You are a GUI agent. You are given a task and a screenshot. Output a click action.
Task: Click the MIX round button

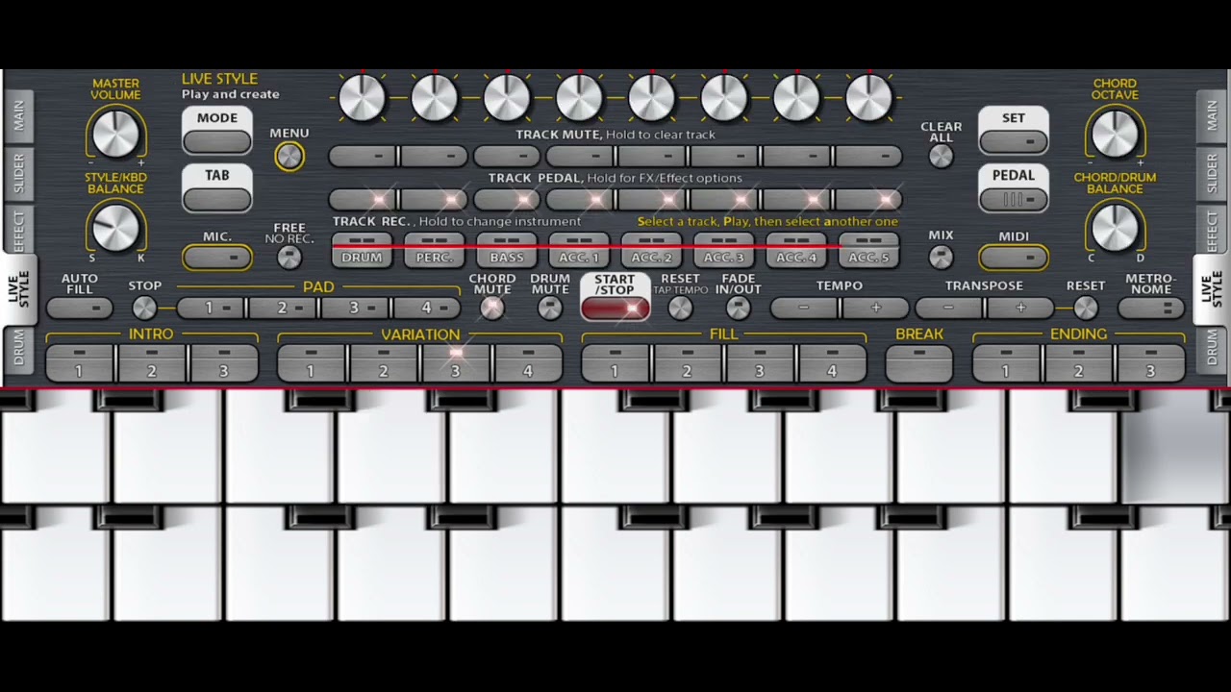(x=941, y=257)
